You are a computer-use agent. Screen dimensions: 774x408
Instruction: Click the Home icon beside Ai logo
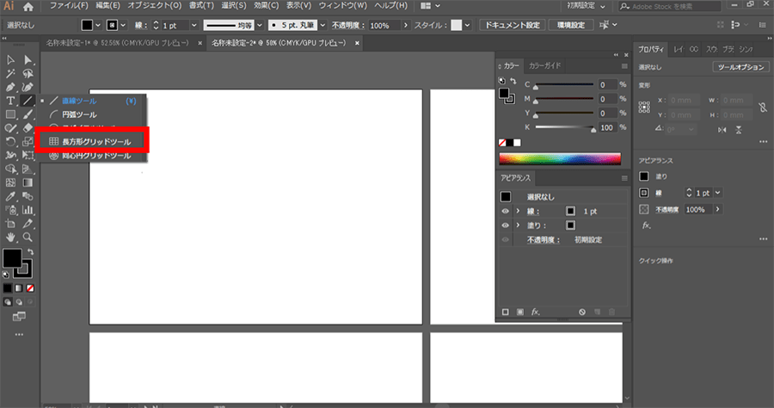tap(28, 6)
